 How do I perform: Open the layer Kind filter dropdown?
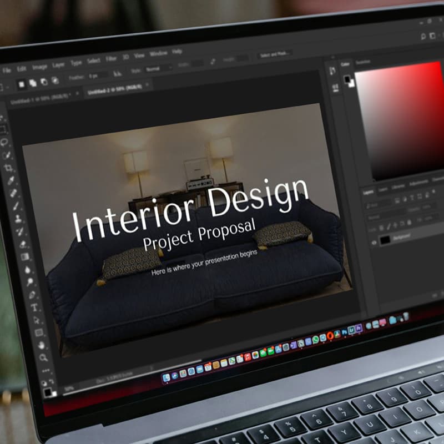379,204
